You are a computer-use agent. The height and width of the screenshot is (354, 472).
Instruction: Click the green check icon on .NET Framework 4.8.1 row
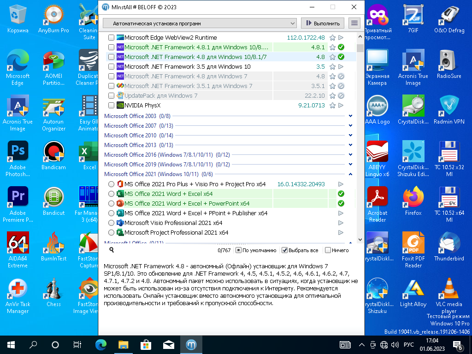341,47
